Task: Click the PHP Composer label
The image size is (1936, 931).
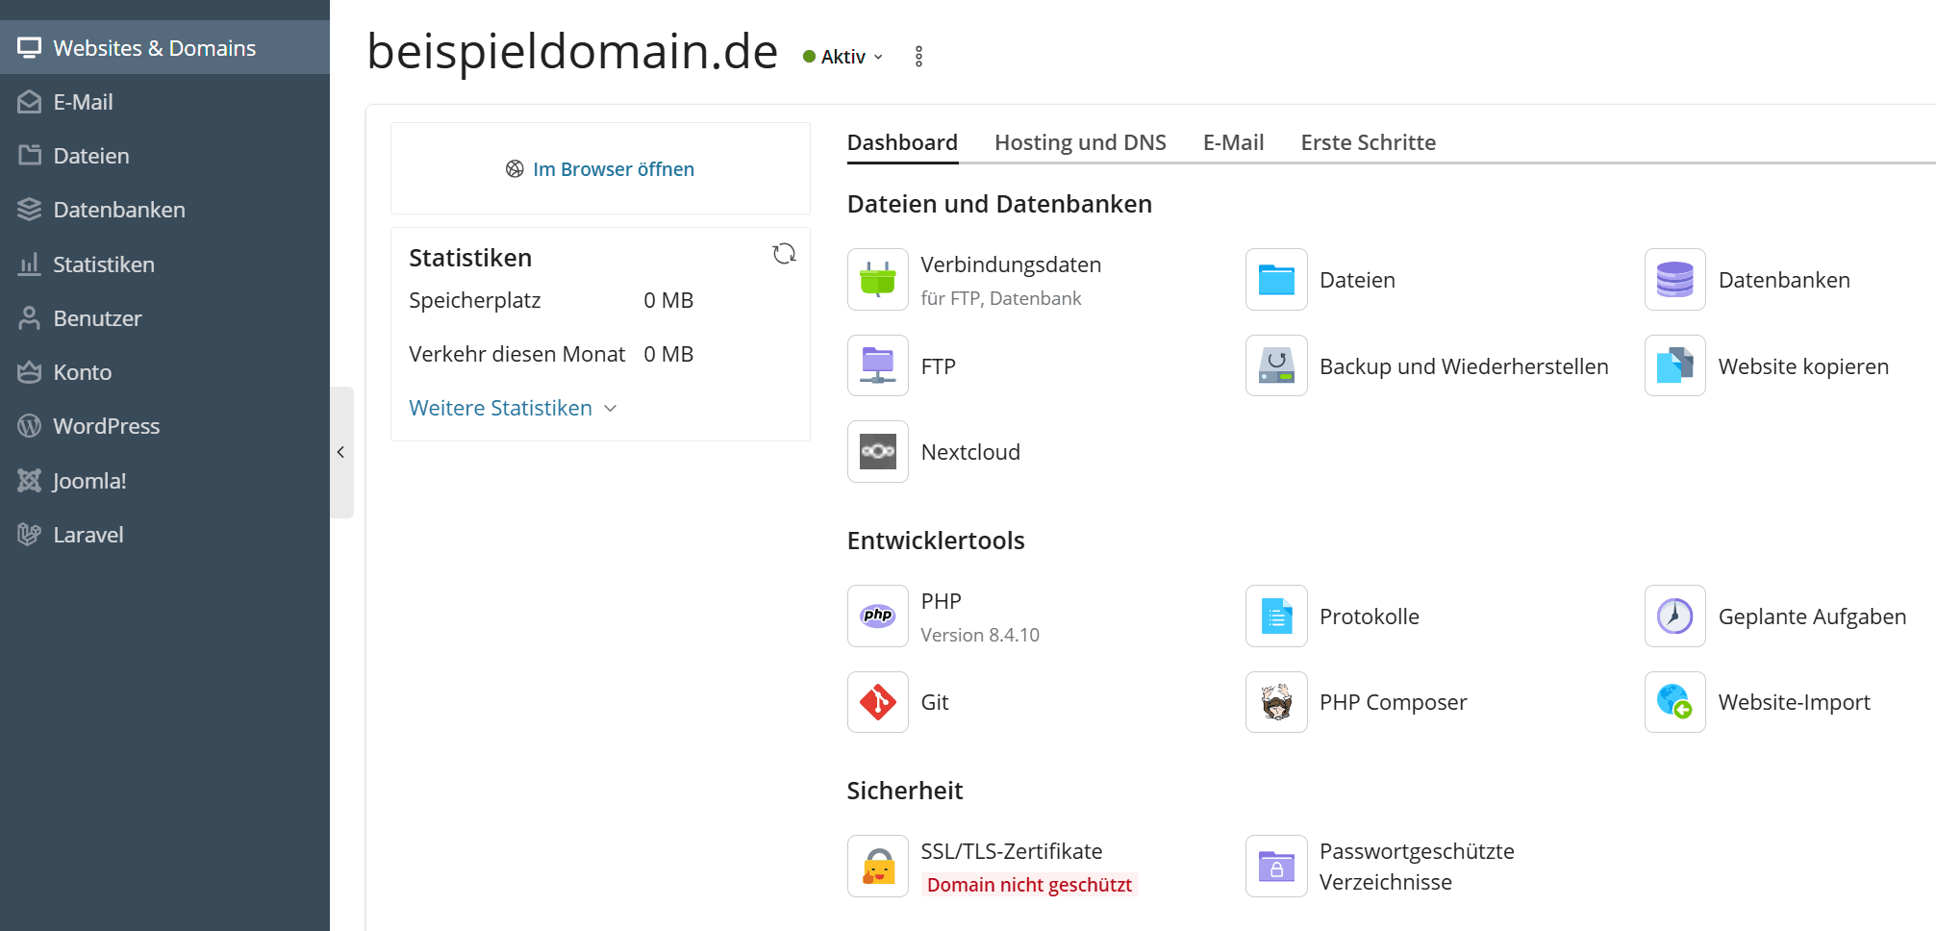Action: pyautogui.click(x=1393, y=702)
